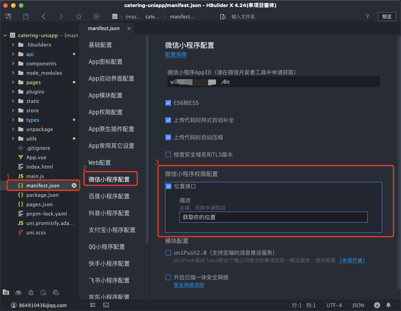Enable 检查安全域名和TLS版本 checkbox

pos(168,155)
